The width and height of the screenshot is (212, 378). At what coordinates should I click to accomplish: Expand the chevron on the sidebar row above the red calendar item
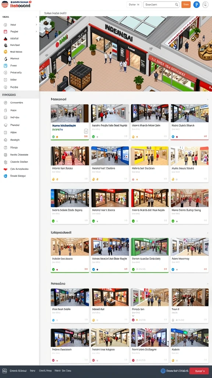point(36,25)
